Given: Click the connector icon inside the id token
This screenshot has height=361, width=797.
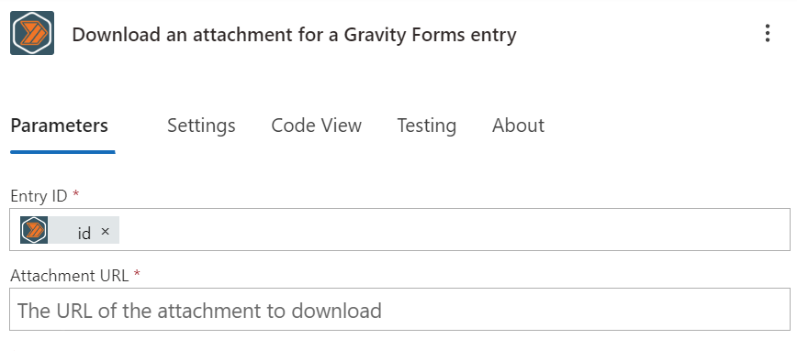Looking at the screenshot, I should pos(34,230).
